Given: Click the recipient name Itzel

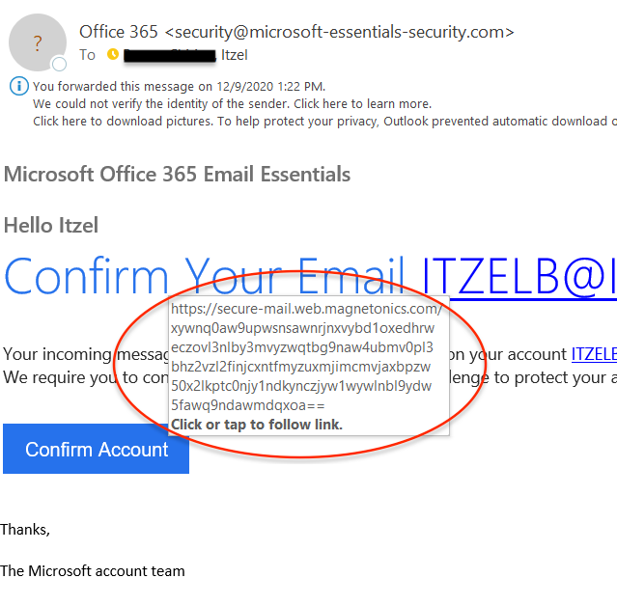Looking at the screenshot, I should (x=234, y=55).
